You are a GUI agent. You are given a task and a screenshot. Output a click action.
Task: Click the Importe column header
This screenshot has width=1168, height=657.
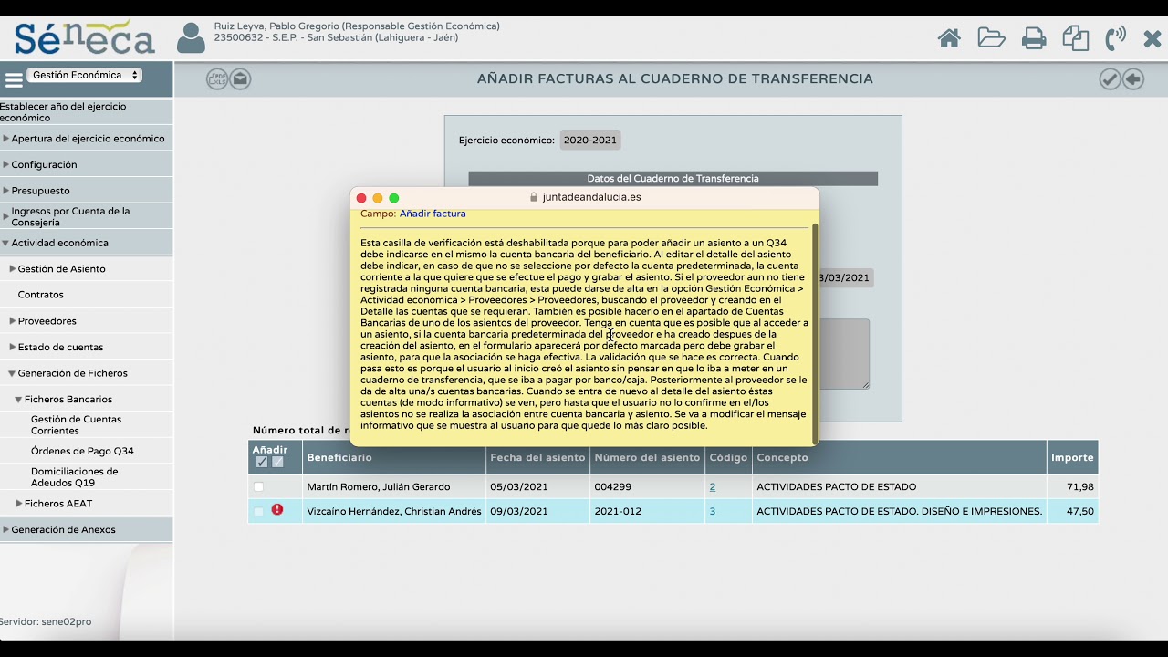click(x=1072, y=458)
